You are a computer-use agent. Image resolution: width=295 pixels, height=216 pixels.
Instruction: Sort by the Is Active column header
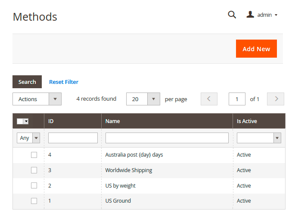click(247, 121)
